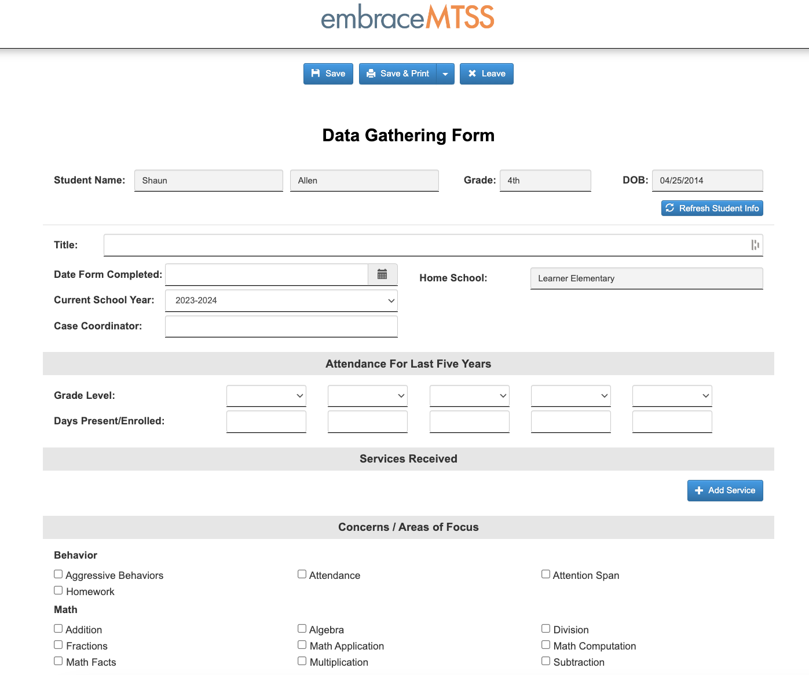Screen dimensions: 809x675
Task: Enable the Math Facts concern
Action: pos(58,661)
